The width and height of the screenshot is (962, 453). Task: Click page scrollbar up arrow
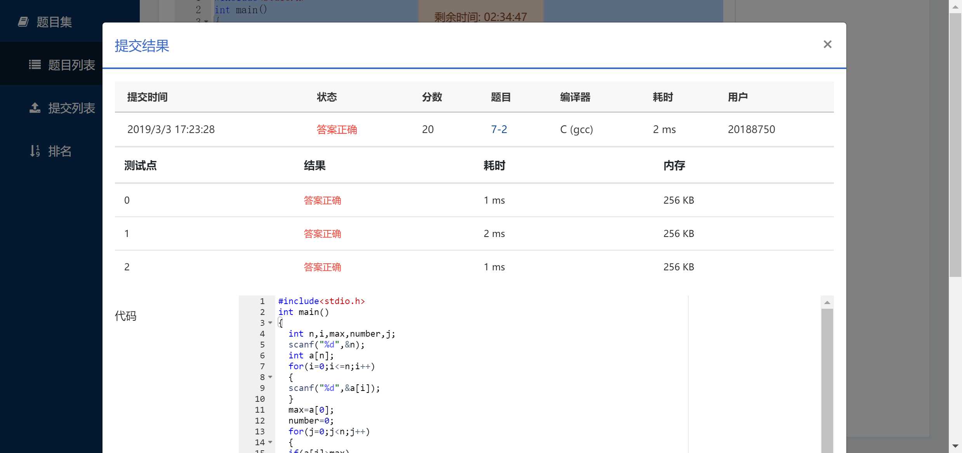tap(955, 7)
